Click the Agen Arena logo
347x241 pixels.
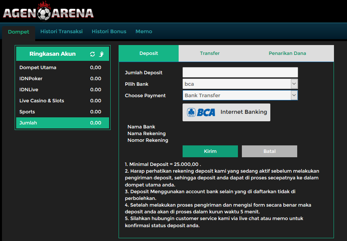tap(48, 11)
